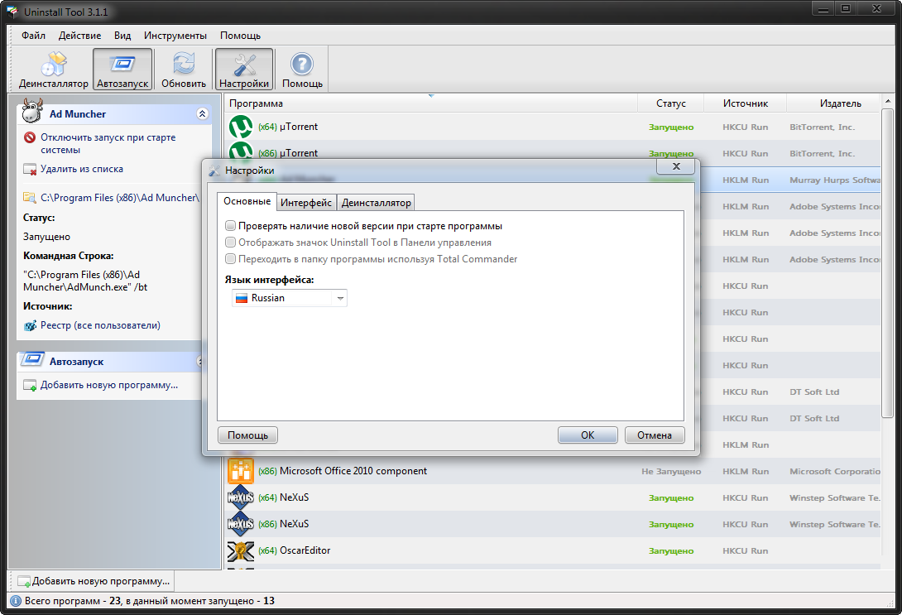This screenshot has width=902, height=615.
Task: Toggle the Uninstall Tool Control Panel icon checkbox
Action: 230,243
